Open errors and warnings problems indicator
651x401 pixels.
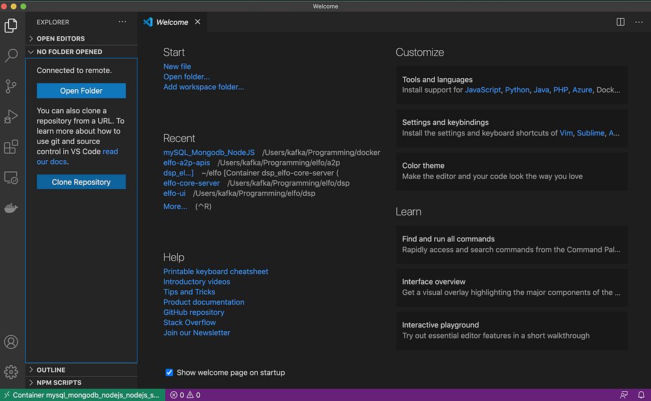(185, 394)
